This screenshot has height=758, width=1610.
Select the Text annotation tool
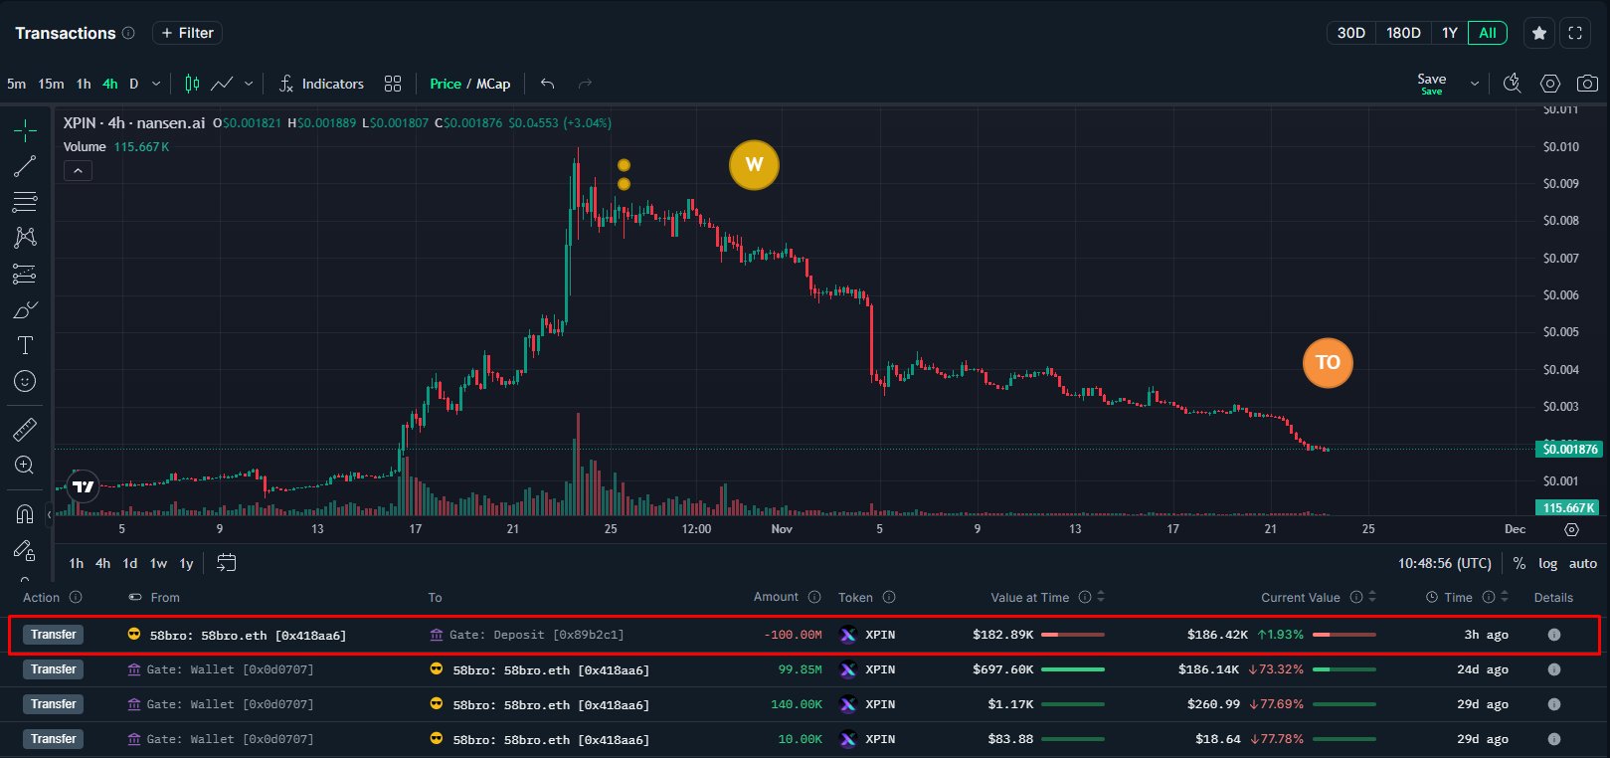(25, 345)
